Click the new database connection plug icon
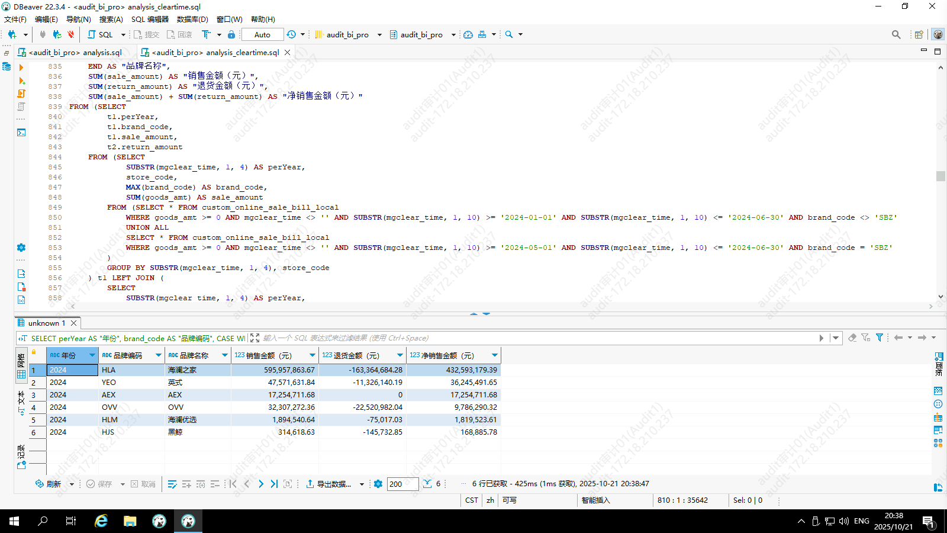947x533 pixels. 12,34
